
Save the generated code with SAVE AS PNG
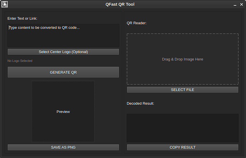pyautogui.click(x=63, y=147)
